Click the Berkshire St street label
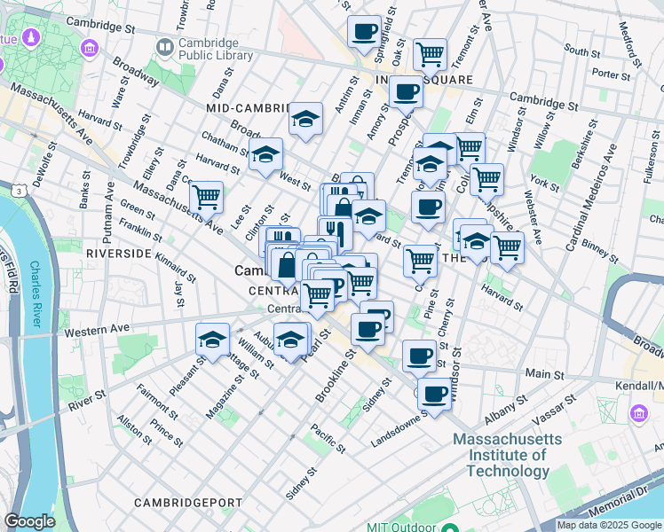The height and width of the screenshot is (532, 664). pyautogui.click(x=585, y=145)
